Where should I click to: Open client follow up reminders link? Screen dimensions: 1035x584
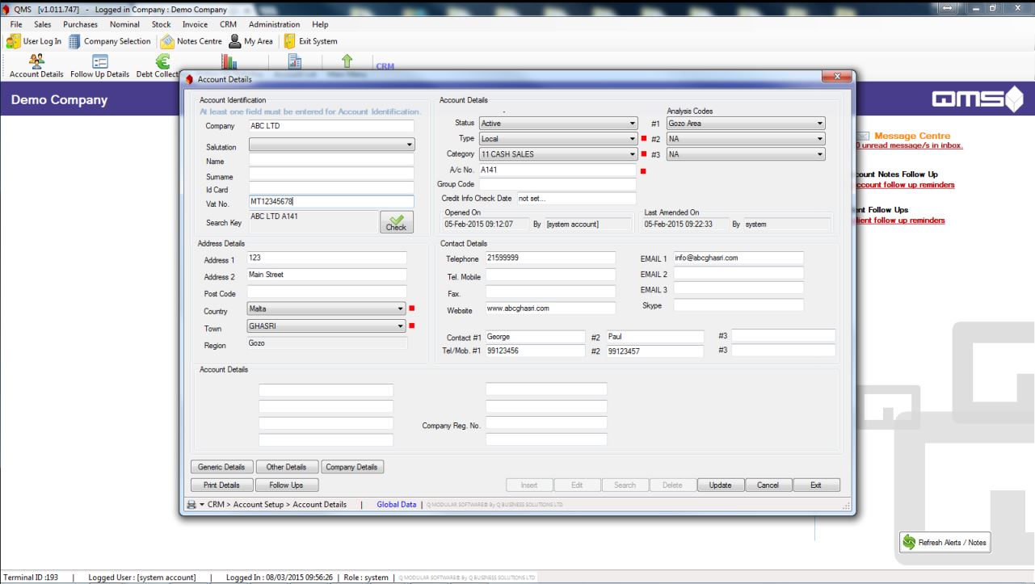tap(900, 220)
